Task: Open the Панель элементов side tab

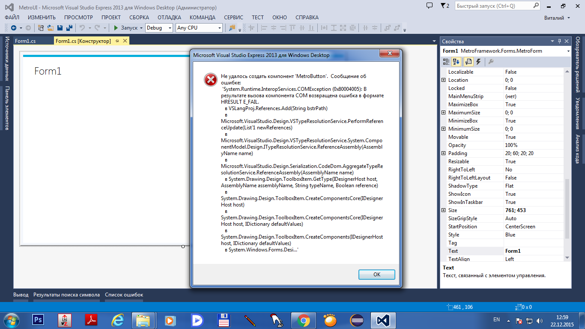Action: pyautogui.click(x=7, y=108)
